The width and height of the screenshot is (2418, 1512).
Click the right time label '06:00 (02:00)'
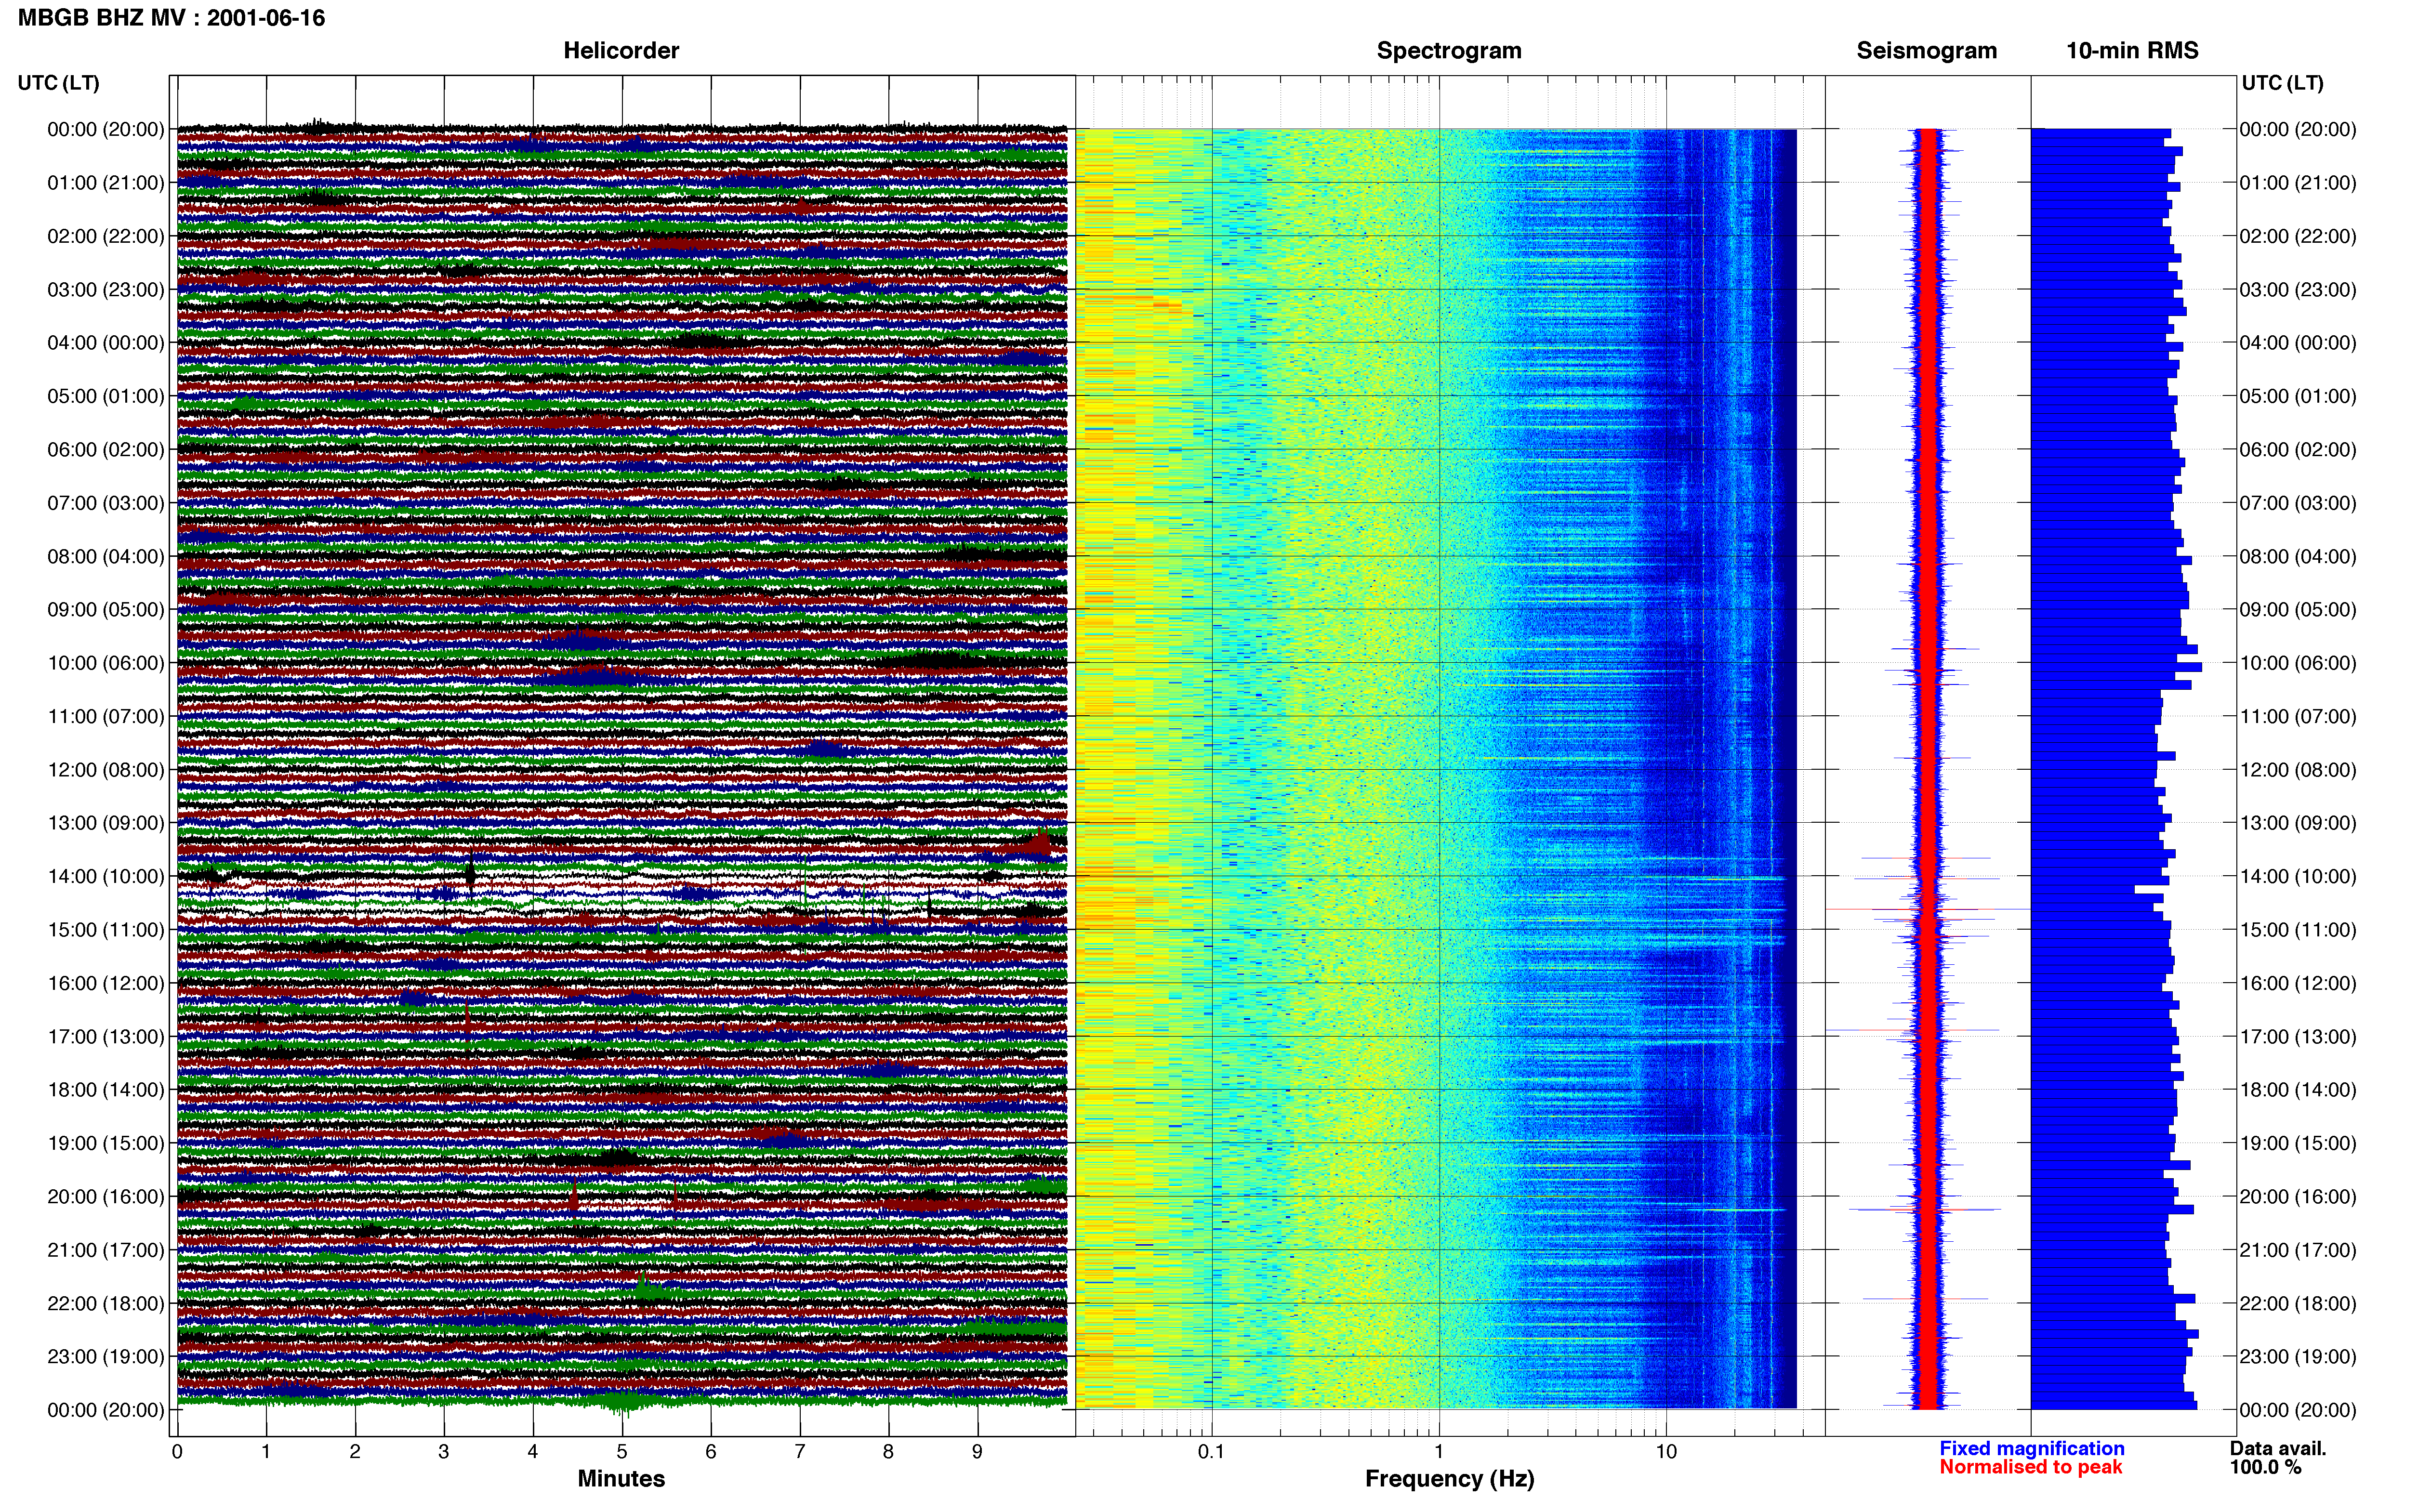2298,449
